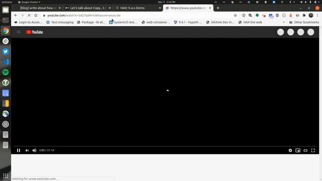Launch Files from the dock
Screen dimensions: 322x181
[6, 10]
